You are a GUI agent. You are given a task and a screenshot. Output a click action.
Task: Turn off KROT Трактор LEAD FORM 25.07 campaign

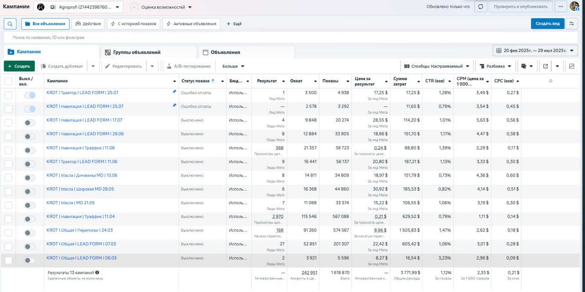coord(30,95)
